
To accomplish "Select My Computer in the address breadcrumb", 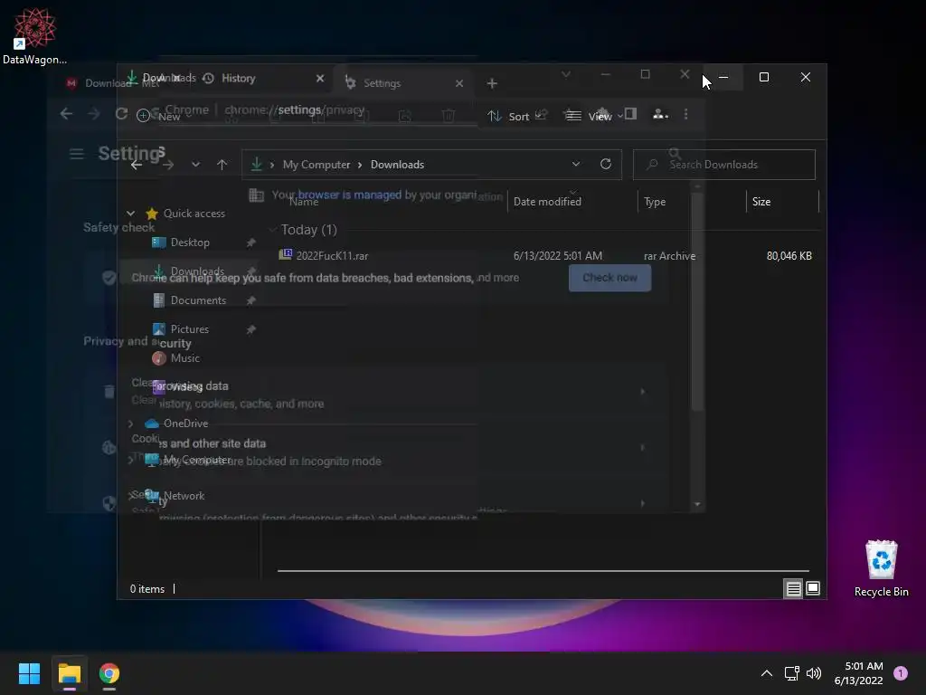I will (x=317, y=165).
